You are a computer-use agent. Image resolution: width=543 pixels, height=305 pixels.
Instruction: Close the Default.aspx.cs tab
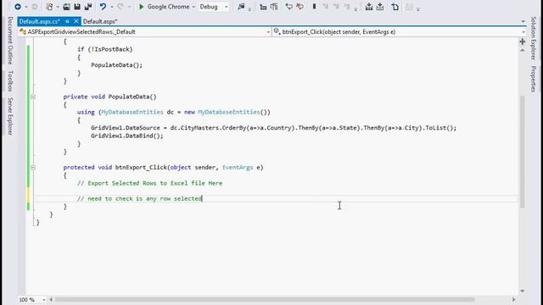[x=76, y=21]
